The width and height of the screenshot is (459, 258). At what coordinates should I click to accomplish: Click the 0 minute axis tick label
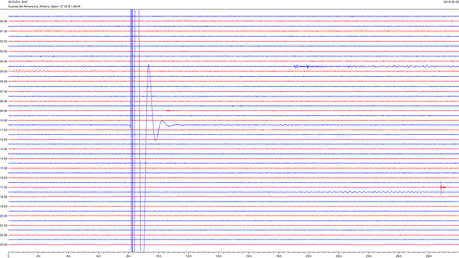coord(9,256)
